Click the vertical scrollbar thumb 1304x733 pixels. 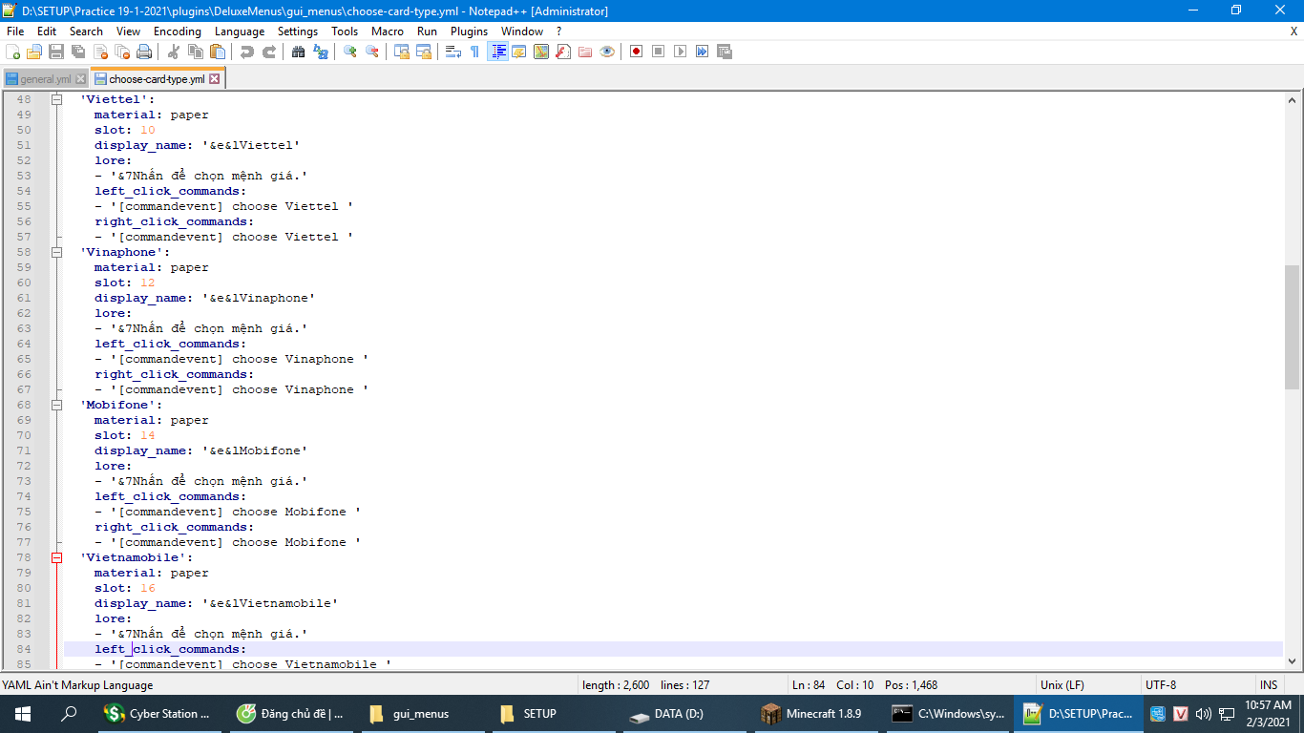(1292, 327)
